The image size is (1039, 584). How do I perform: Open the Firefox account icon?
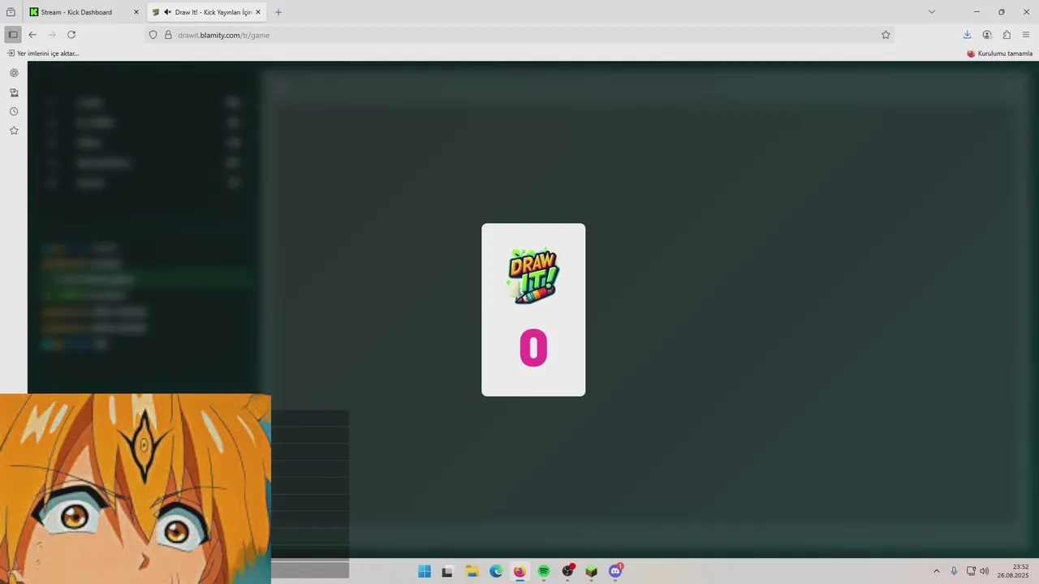point(987,35)
